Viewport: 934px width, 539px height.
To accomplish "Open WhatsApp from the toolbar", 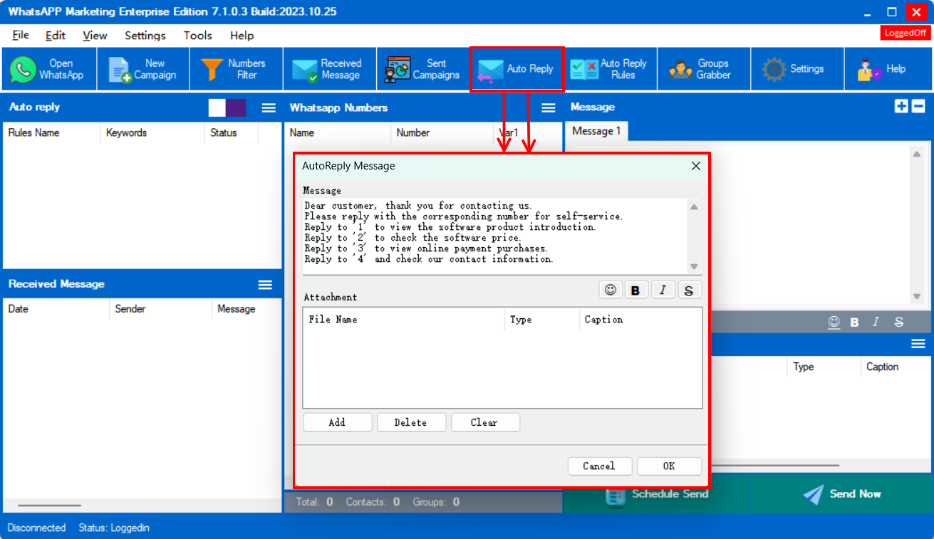I will [x=48, y=69].
